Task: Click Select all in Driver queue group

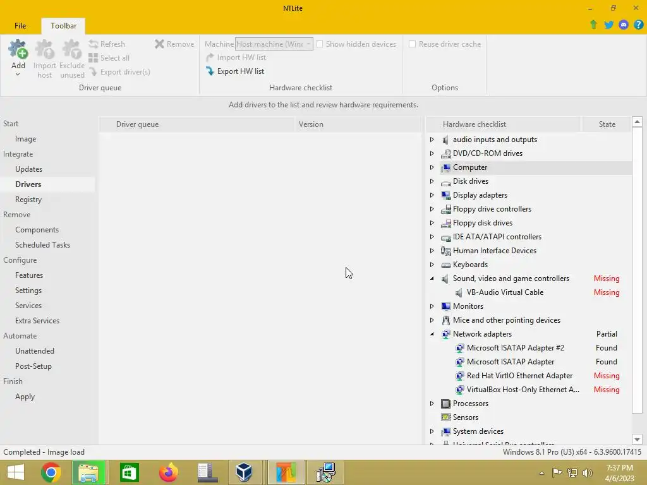Action: [109, 58]
